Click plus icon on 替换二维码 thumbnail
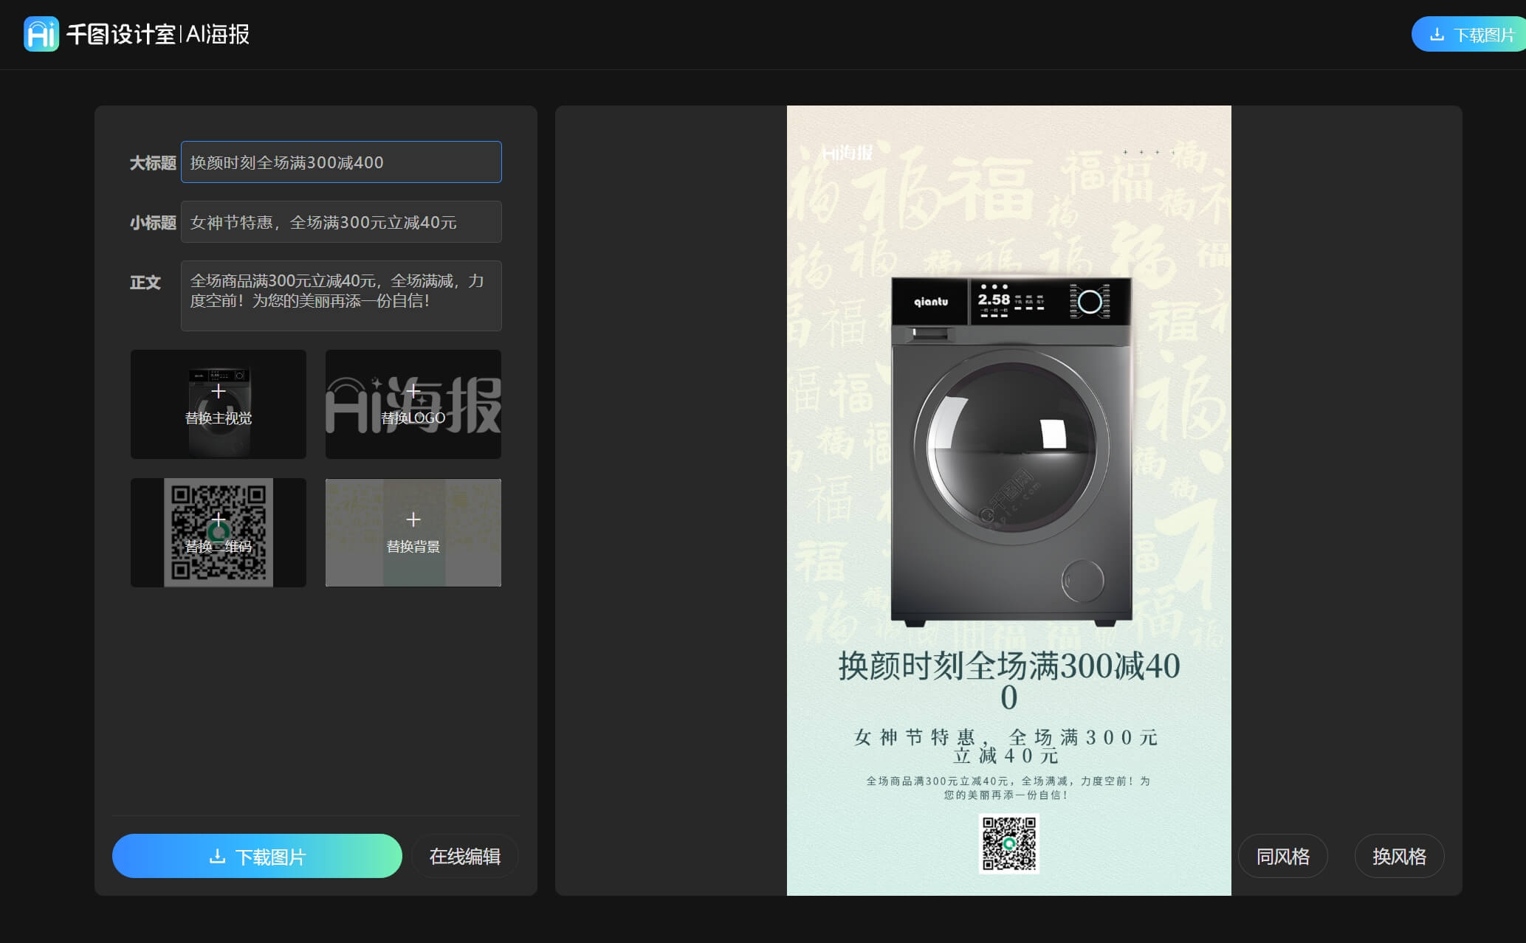The height and width of the screenshot is (943, 1526). (219, 519)
